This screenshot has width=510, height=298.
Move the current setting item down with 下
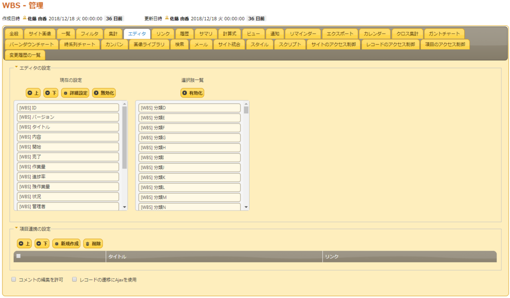[51, 93]
